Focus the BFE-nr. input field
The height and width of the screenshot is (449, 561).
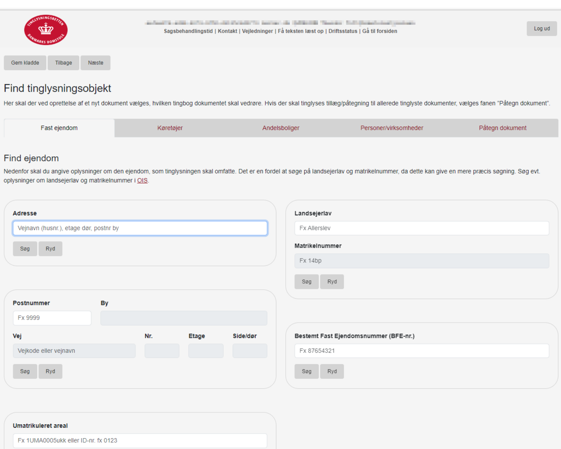421,351
